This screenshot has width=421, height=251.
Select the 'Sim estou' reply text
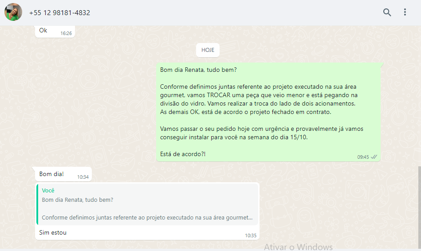(53, 232)
